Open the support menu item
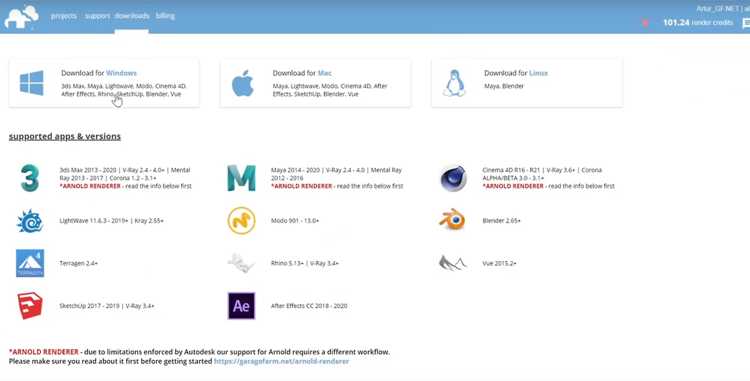This screenshot has width=750, height=381. [97, 16]
